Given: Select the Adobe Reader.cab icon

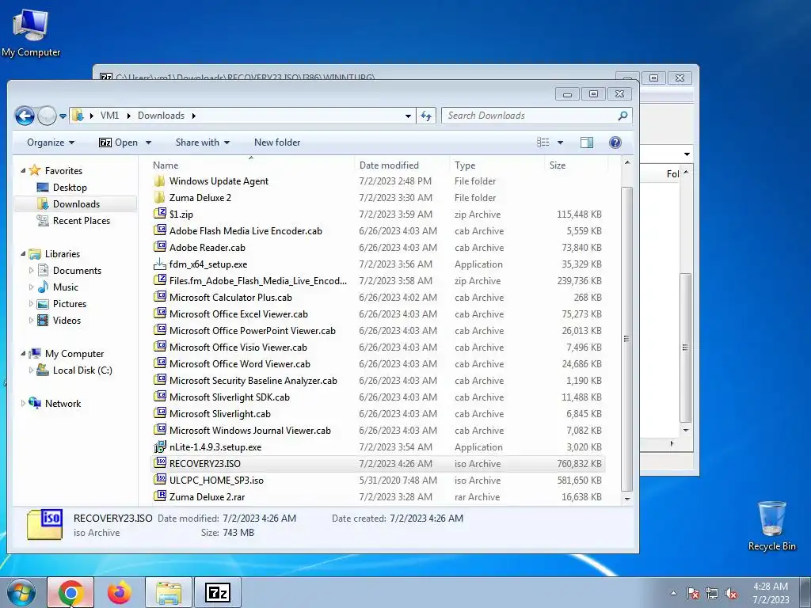Looking at the screenshot, I should [x=160, y=247].
